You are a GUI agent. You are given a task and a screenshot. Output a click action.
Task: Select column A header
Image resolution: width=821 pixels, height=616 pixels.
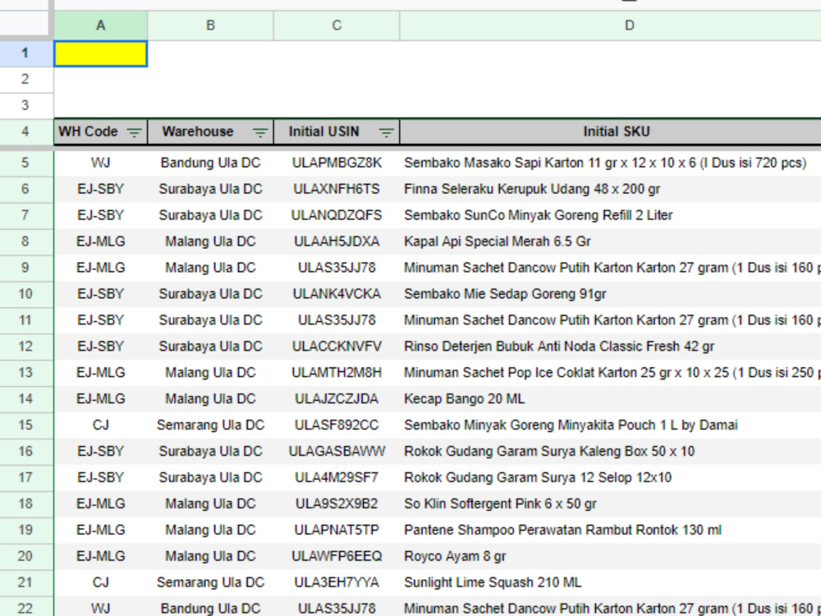100,25
